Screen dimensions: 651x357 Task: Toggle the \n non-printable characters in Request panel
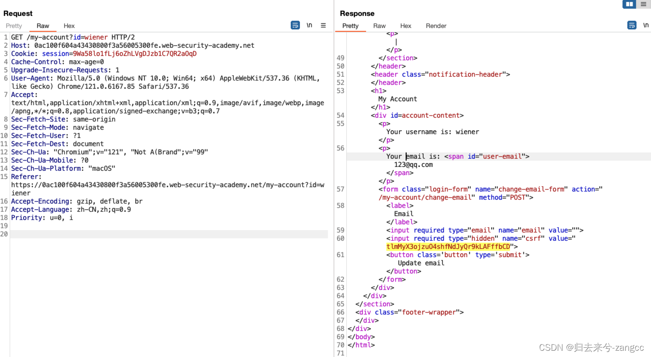click(309, 25)
